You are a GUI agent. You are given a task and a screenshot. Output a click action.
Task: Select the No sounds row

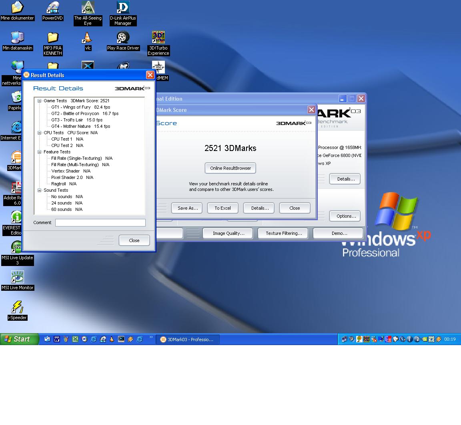point(67,197)
